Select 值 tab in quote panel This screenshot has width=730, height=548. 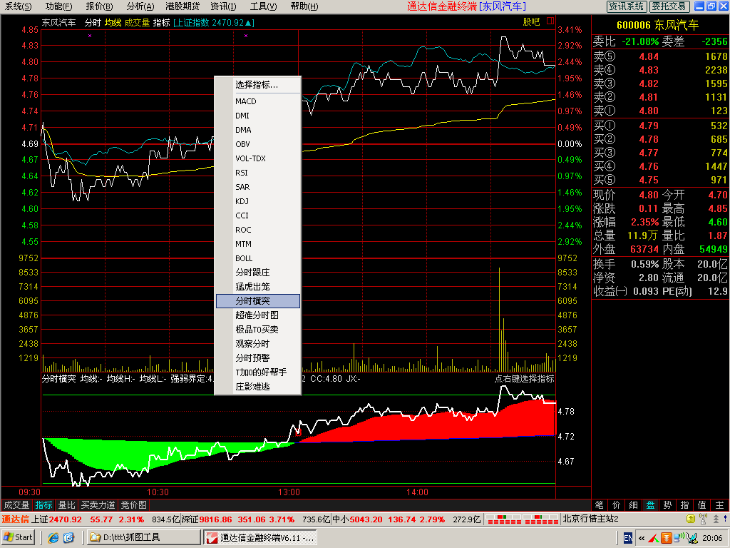click(702, 505)
